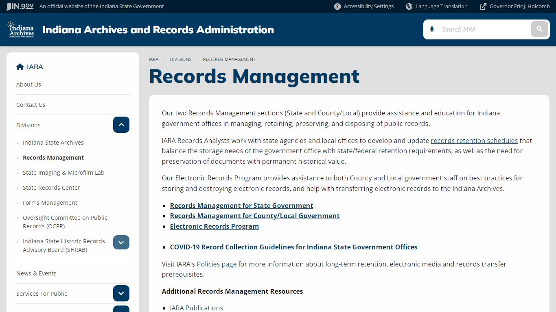The width and height of the screenshot is (556, 312).
Task: Visit Governor Eric J. Holcomb link
Action: click(515, 6)
